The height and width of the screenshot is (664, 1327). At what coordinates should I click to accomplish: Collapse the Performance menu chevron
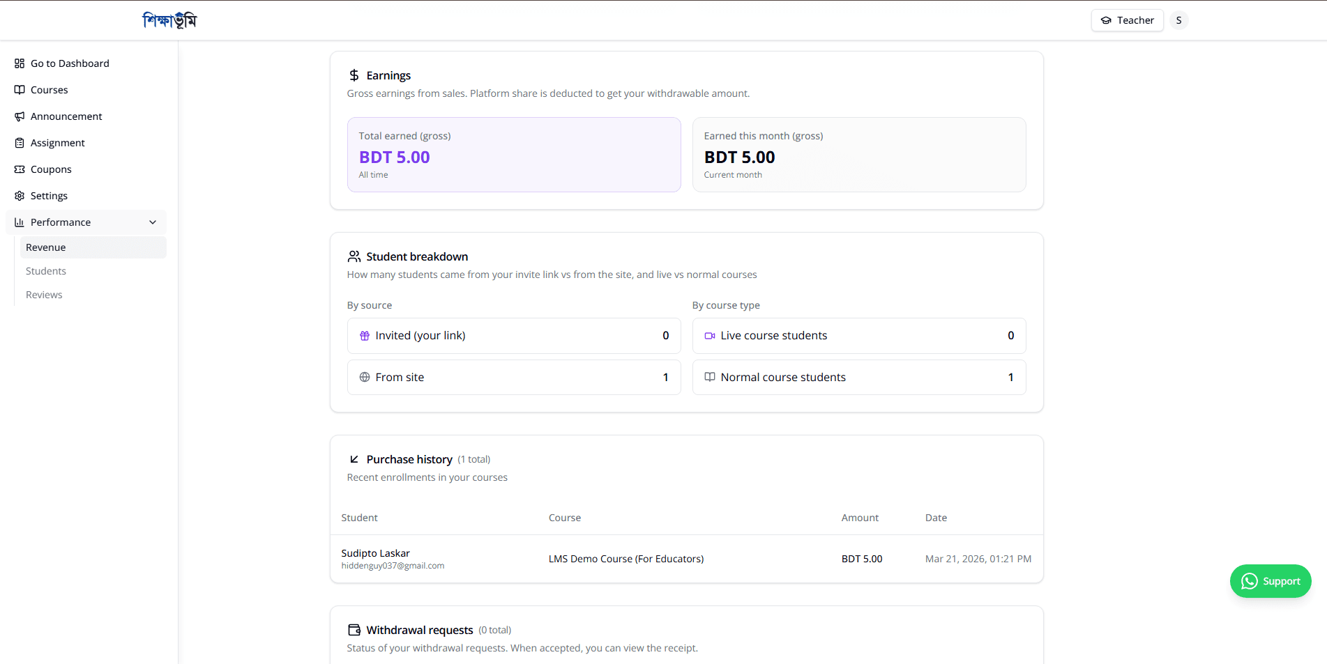pos(153,222)
